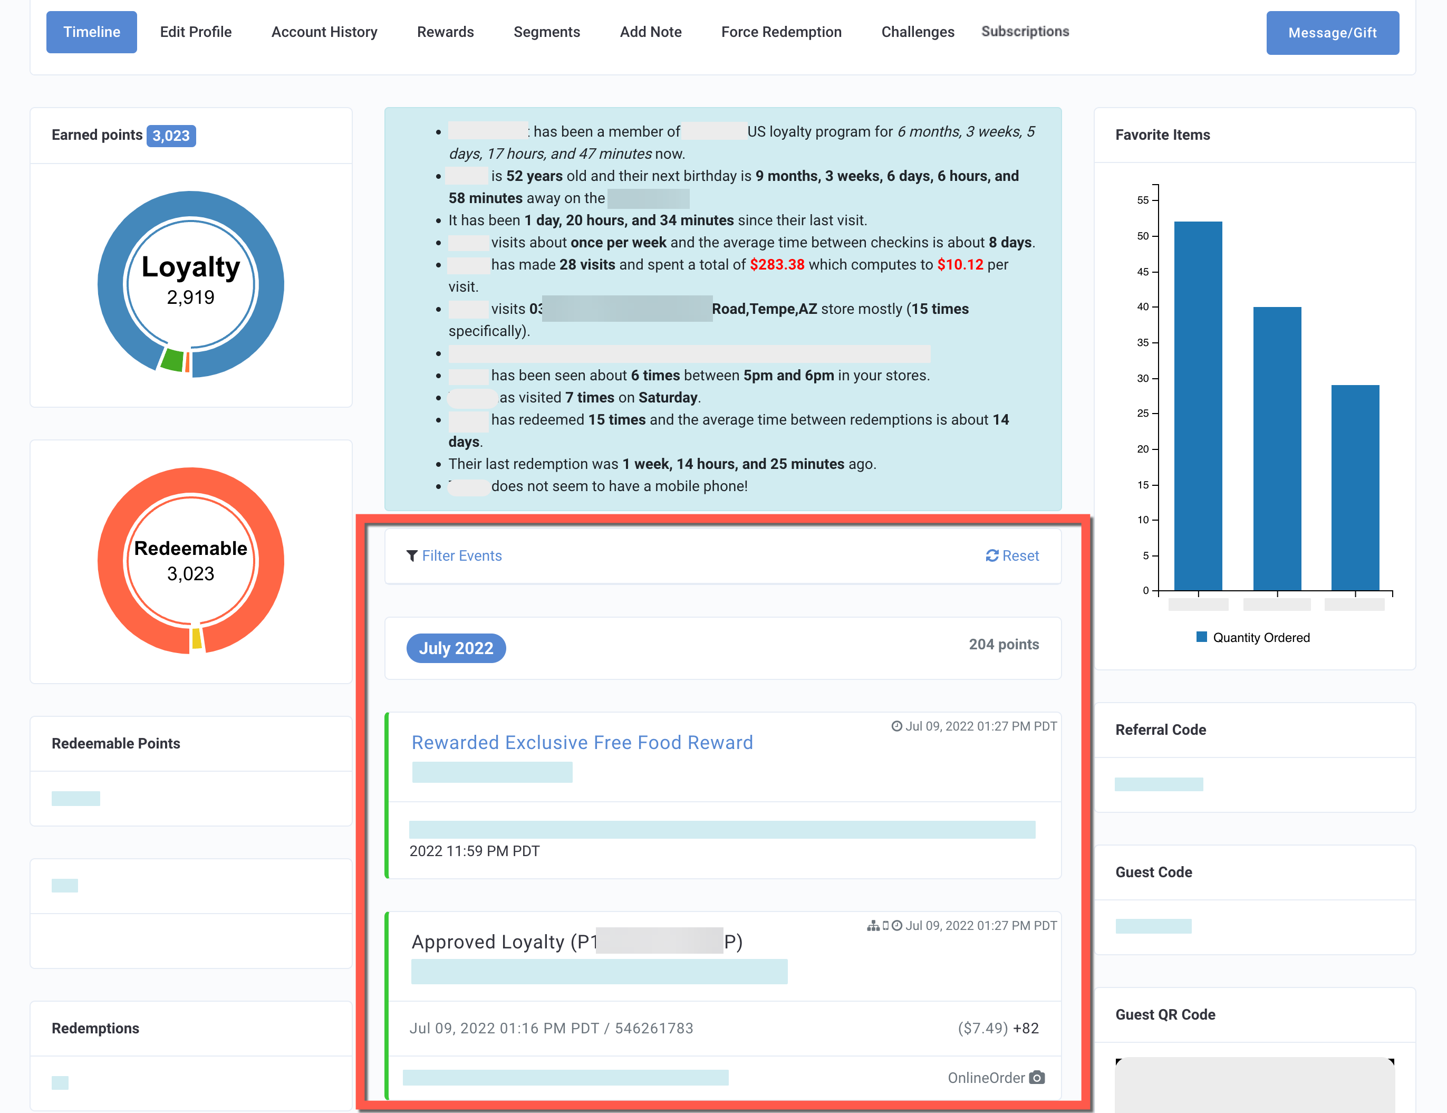Screen dimensions: 1447x1113
Task: Click the green segment of Loyalty donut
Action: pyautogui.click(x=173, y=360)
